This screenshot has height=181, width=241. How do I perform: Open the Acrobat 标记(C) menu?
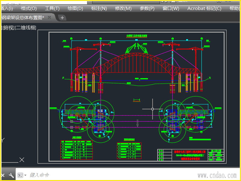point(204,8)
